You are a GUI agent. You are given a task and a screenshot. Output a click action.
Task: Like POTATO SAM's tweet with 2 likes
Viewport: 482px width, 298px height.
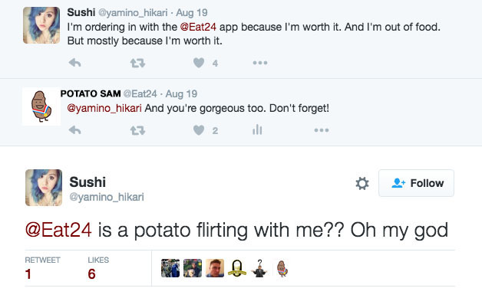199,130
